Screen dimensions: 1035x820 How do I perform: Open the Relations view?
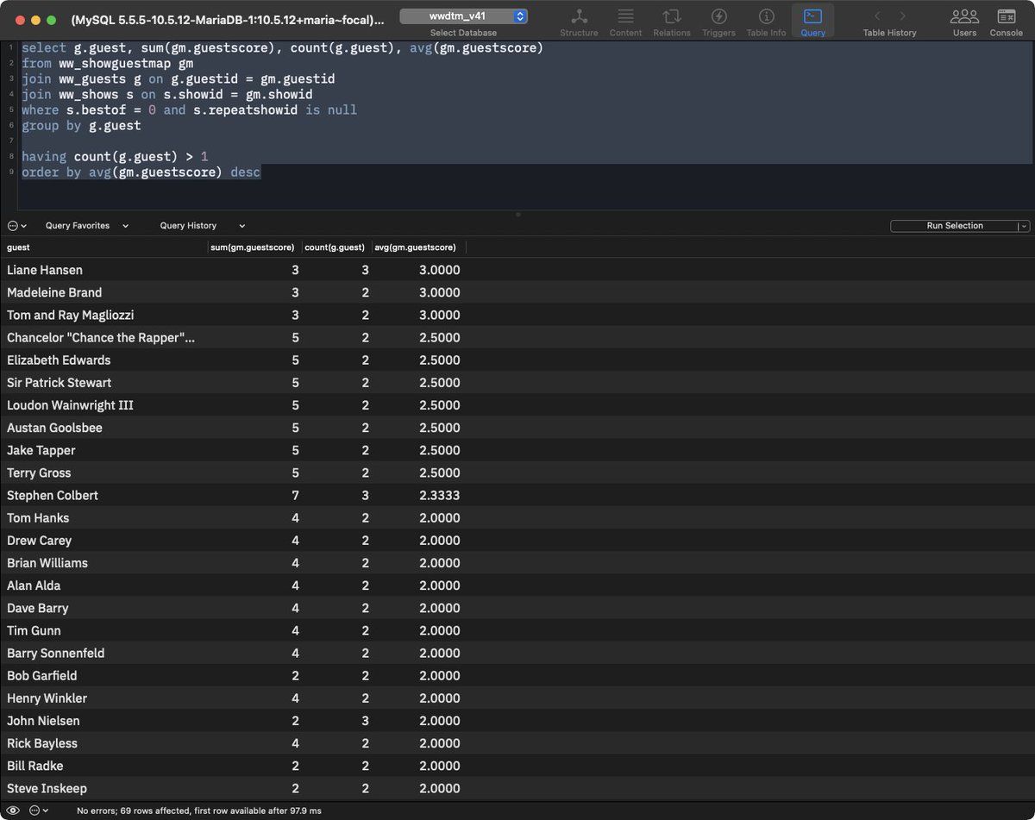point(672,22)
